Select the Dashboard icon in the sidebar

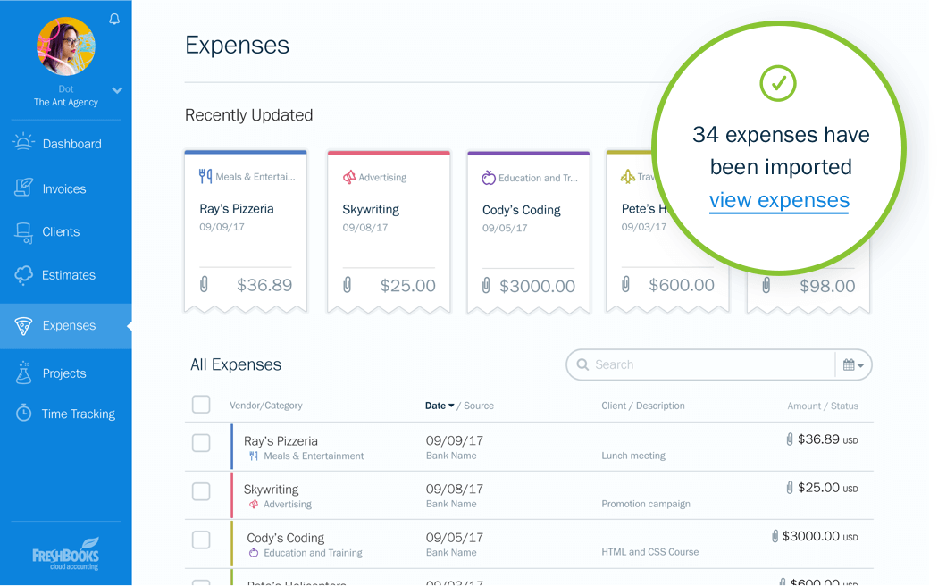(21, 142)
